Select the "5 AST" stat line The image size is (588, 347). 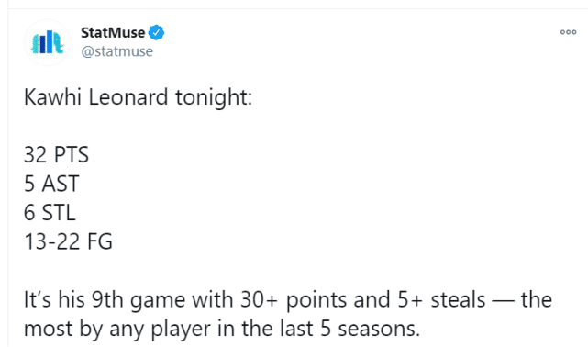click(x=51, y=184)
